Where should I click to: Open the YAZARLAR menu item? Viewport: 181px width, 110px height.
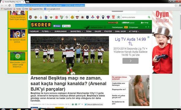tap(34, 32)
